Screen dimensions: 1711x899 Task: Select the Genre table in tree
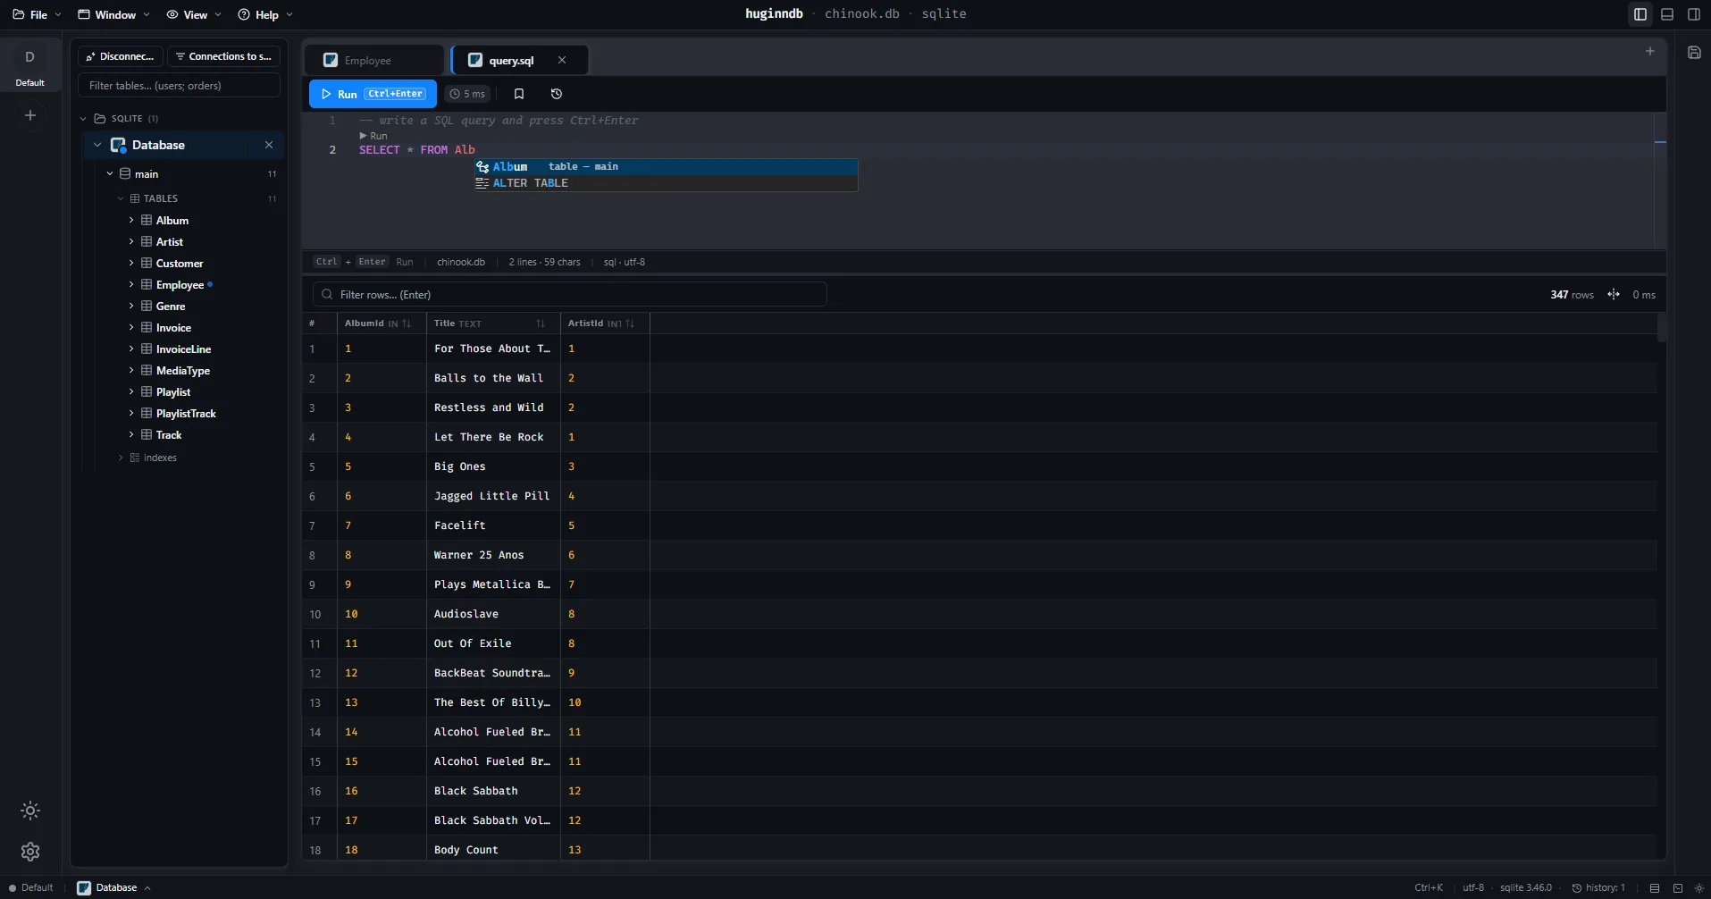click(171, 306)
